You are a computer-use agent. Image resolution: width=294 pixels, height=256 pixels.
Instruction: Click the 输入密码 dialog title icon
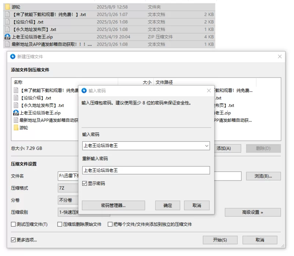(x=84, y=90)
